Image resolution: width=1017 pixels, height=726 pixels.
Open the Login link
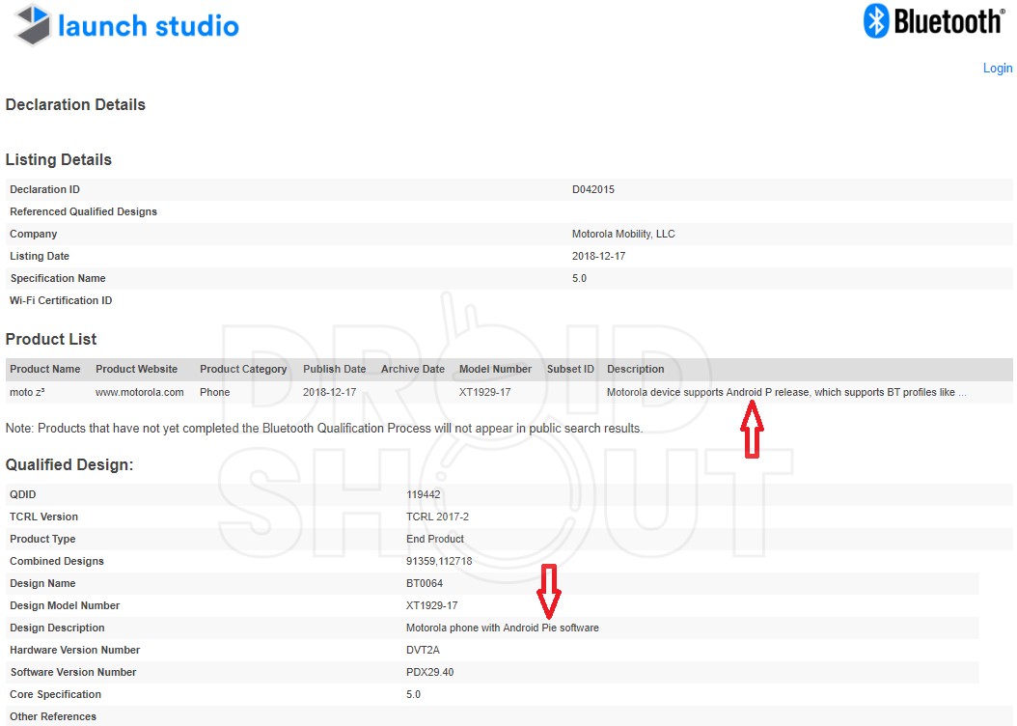pos(997,68)
